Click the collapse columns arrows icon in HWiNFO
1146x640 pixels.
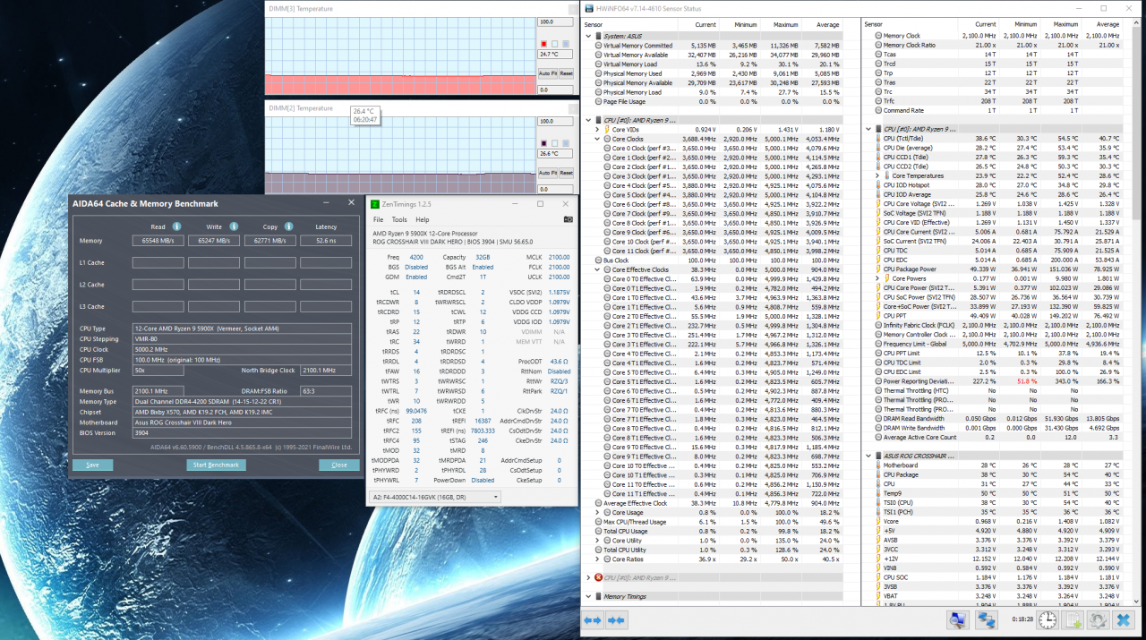616,620
